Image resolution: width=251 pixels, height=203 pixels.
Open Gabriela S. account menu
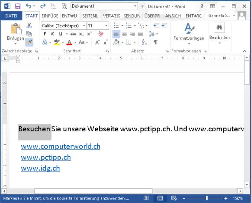point(222,16)
